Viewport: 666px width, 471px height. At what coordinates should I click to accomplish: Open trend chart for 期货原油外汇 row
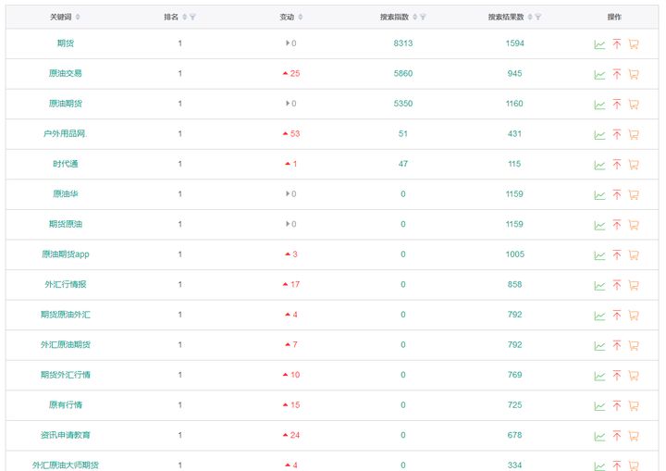599,316
